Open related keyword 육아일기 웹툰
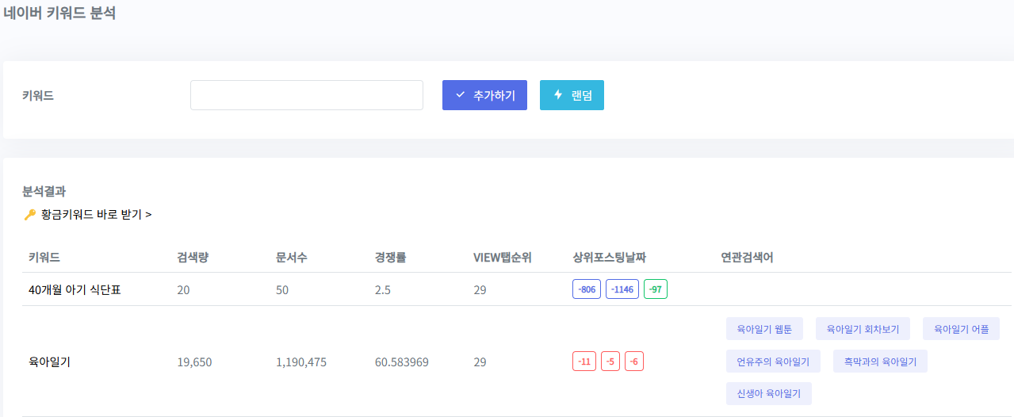Image resolution: width=1014 pixels, height=417 pixels. [764, 329]
